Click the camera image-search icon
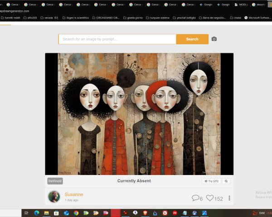The image size is (272, 217). [x=214, y=39]
